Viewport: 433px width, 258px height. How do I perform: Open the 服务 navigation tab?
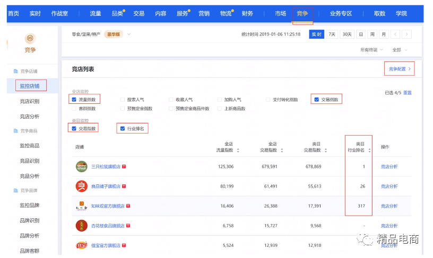tap(182, 13)
